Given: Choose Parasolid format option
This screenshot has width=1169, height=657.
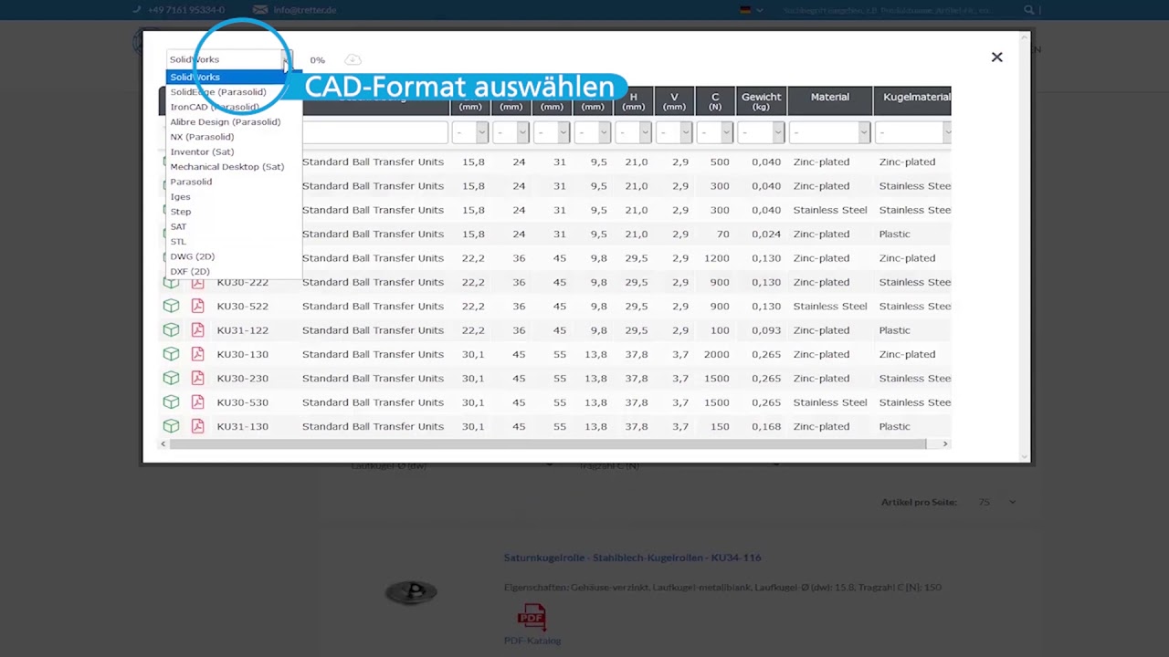Looking at the screenshot, I should tap(233, 182).
